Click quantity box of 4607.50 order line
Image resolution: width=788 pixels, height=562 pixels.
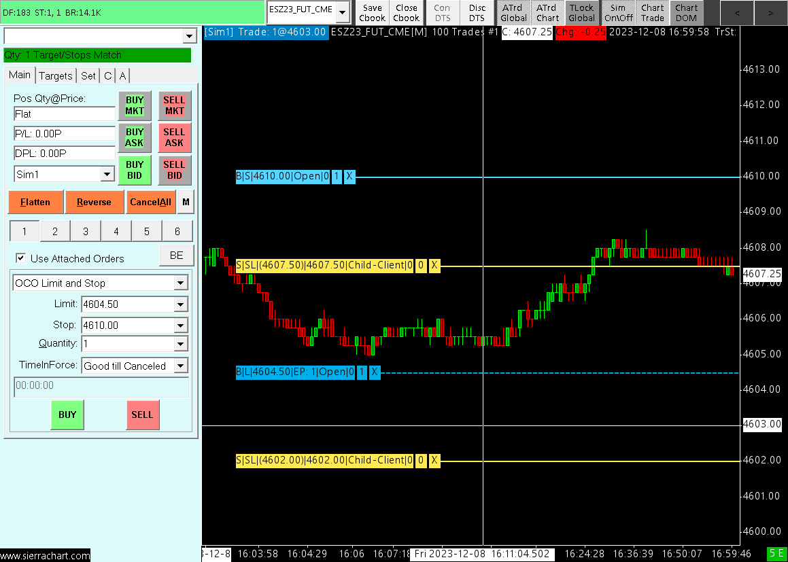tap(421, 266)
